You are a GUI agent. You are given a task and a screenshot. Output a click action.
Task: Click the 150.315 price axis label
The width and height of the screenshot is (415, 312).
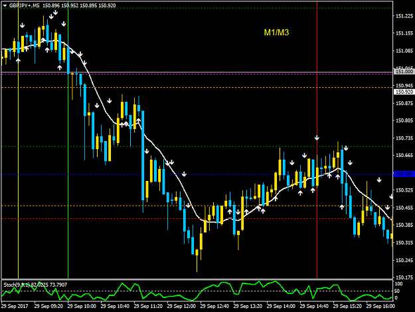coord(404,243)
